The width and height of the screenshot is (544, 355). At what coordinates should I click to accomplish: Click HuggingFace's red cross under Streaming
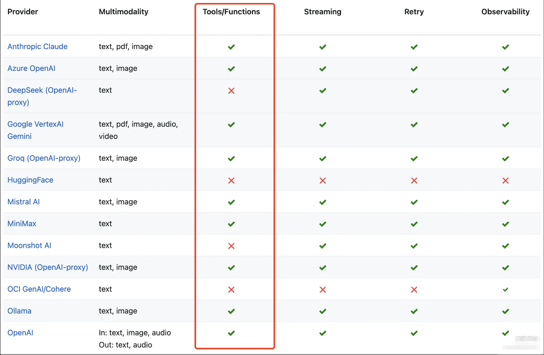pyautogui.click(x=322, y=181)
